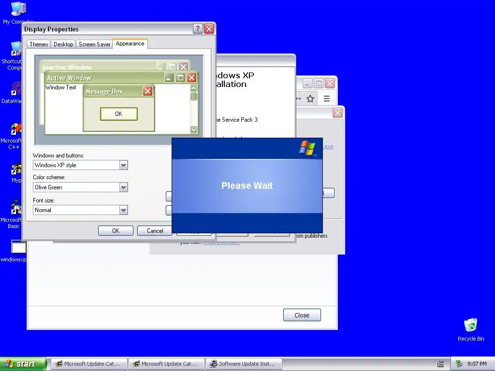This screenshot has height=371, width=495.
Task: Open second Microsoft Update Catalog taskbar item
Action: (x=166, y=364)
